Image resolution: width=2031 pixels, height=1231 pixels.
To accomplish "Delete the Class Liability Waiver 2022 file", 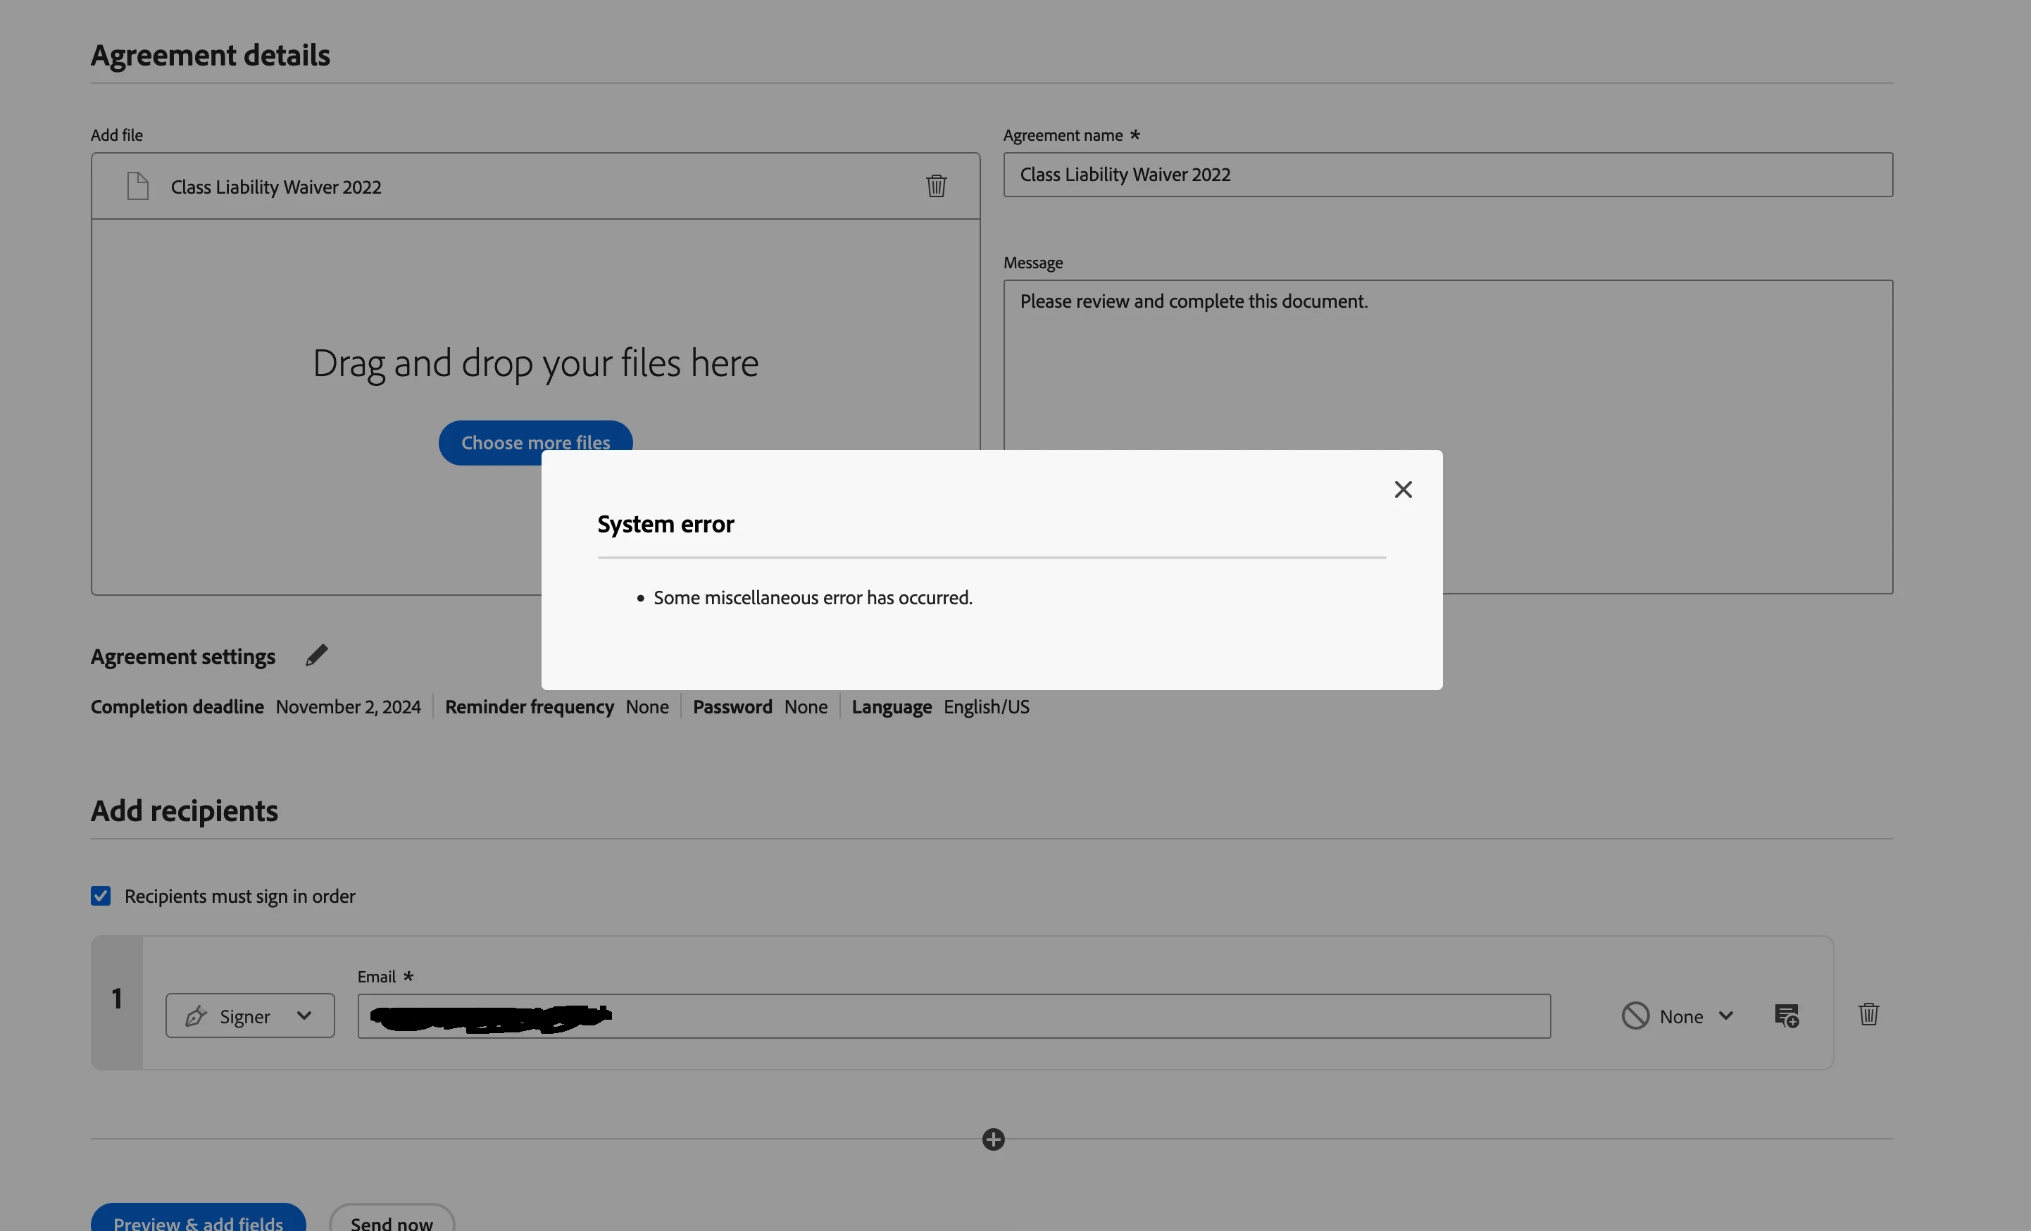I will [x=935, y=187].
